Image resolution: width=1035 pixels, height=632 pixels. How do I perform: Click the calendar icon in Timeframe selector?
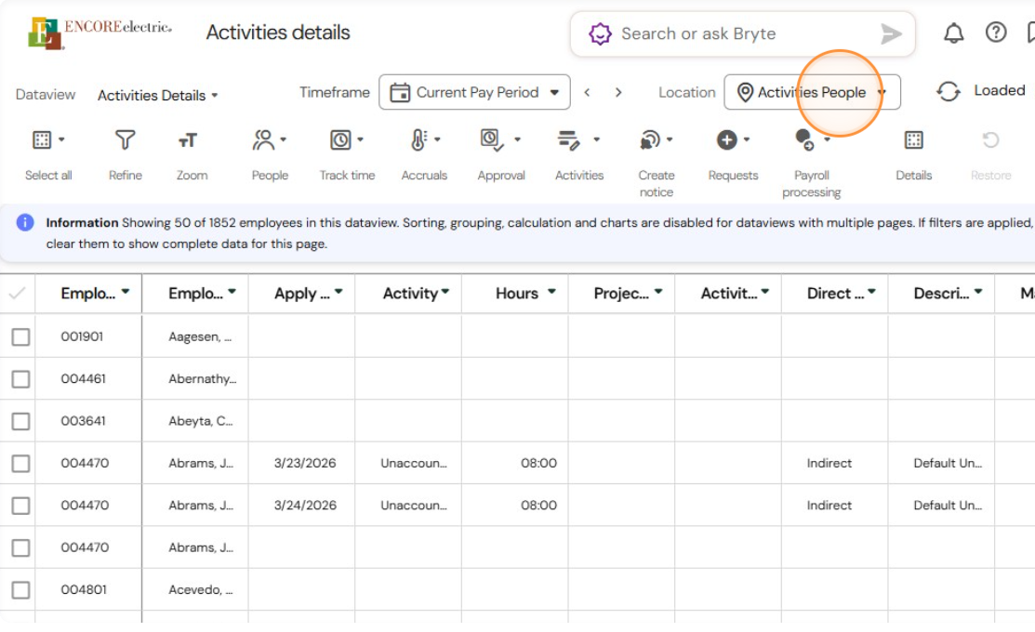[400, 92]
